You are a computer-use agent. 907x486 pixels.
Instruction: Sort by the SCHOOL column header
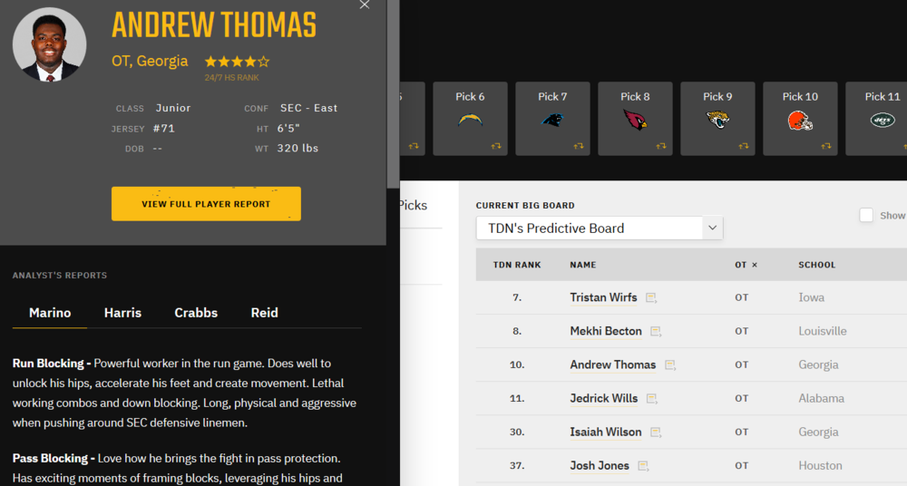(x=817, y=265)
